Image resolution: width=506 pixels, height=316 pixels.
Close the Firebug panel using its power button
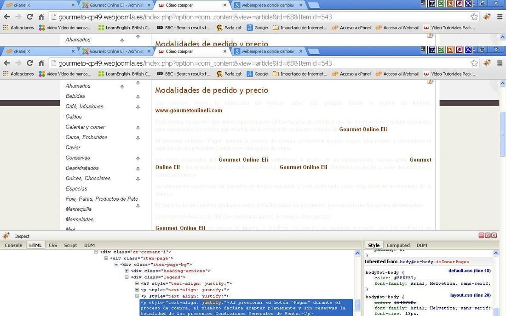[494, 236]
